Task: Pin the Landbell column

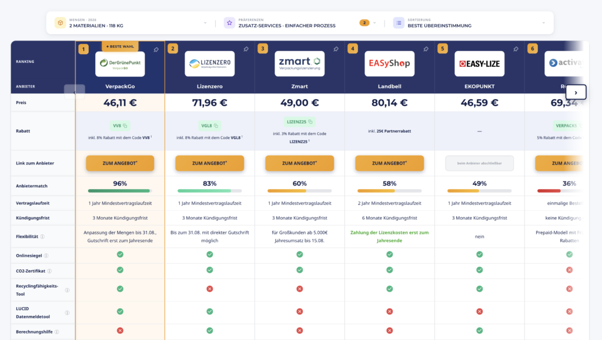Action: click(x=426, y=49)
